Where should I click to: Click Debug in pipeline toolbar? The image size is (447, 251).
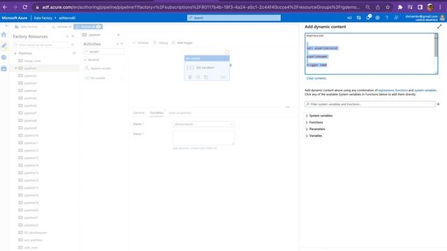pos(161,43)
